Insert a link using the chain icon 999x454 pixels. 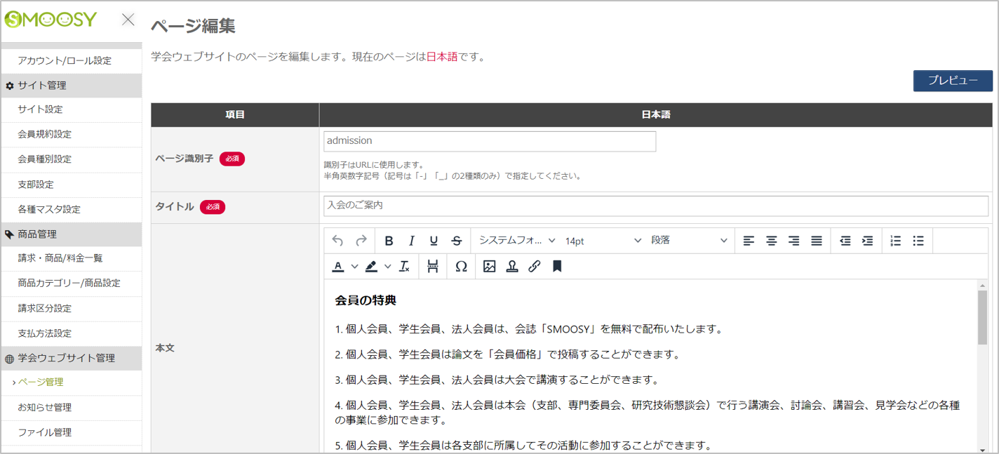pyautogui.click(x=535, y=267)
